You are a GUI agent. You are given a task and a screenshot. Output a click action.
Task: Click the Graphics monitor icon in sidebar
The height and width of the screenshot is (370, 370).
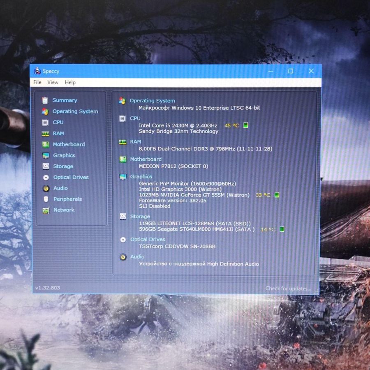[x=46, y=155]
